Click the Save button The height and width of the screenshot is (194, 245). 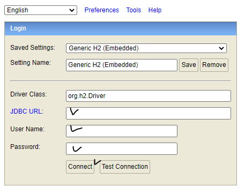(189, 65)
